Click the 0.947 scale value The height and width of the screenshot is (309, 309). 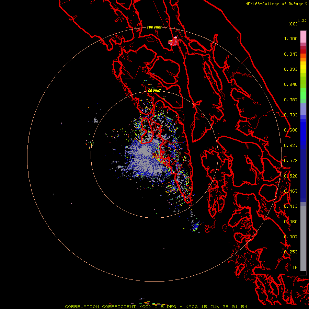(x=291, y=54)
